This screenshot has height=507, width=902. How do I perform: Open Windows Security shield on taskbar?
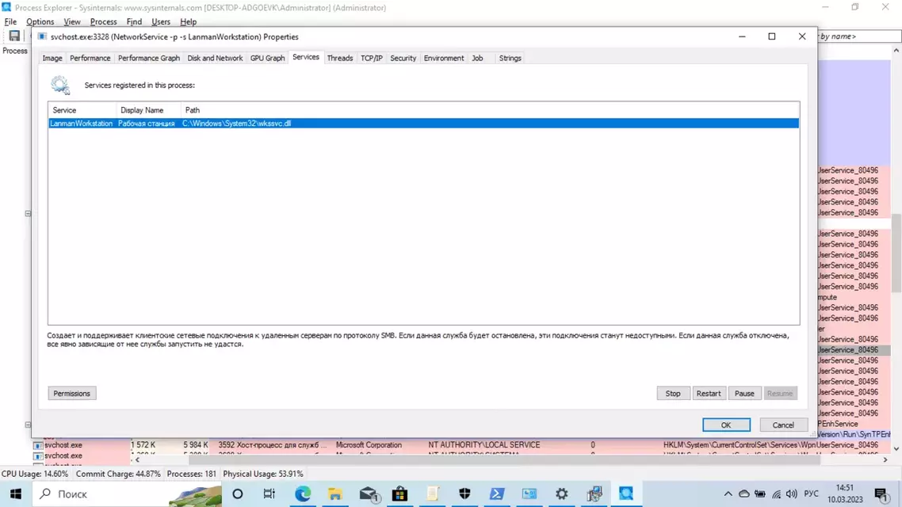click(464, 494)
